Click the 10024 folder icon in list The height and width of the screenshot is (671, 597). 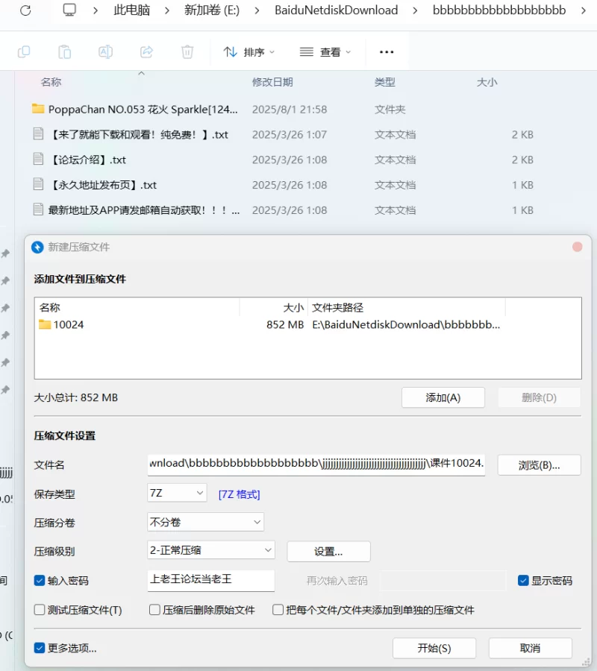click(x=45, y=324)
